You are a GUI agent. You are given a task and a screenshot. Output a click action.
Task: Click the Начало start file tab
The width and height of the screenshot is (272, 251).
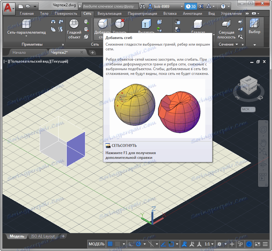[19, 52]
